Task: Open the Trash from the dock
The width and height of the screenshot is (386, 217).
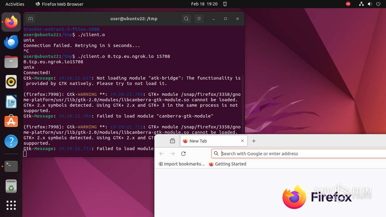Action: tap(11, 186)
